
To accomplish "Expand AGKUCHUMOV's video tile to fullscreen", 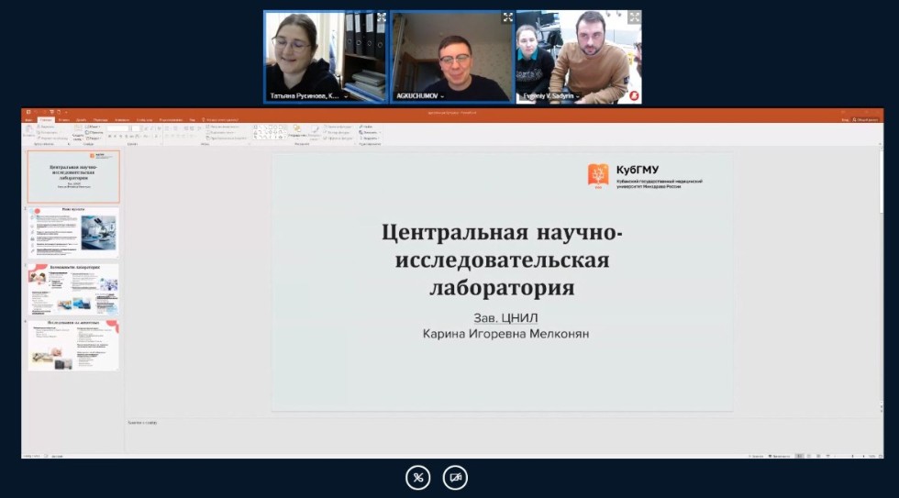I will tap(507, 17).
